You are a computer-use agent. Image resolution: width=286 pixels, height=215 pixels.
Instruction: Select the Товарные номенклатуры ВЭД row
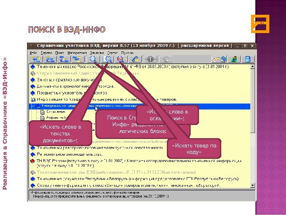[116, 172]
